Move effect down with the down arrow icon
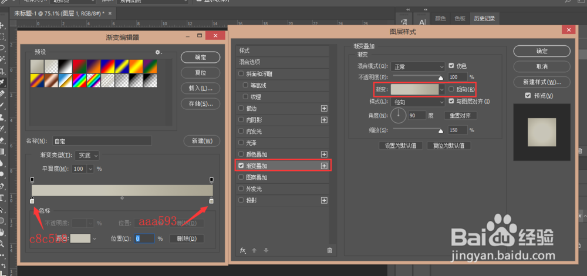The height and width of the screenshot is (276, 587). pos(266,250)
